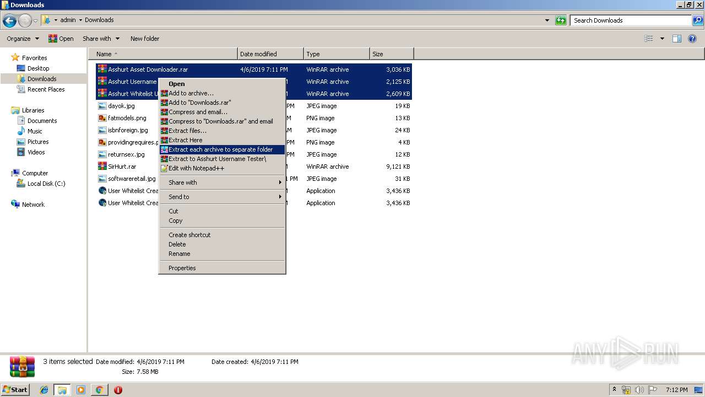This screenshot has width=705, height=397.
Task: Expand the Share with toolbar dropdown
Action: [x=101, y=39]
